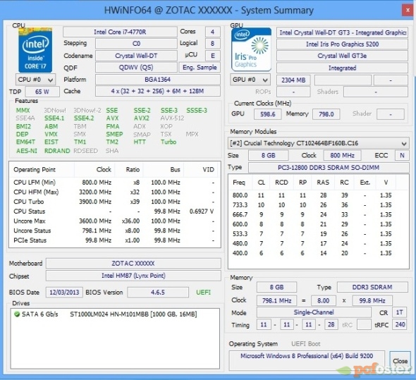
Task: Select the Uncore Max row
Action: 115,221
